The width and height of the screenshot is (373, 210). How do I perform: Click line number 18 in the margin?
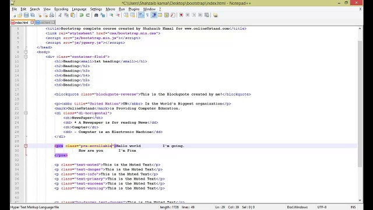click(17, 94)
